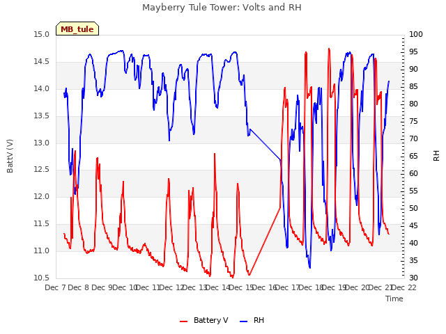Click the 55 right axis tick label
The image size is (446, 334).
[x=413, y=191]
